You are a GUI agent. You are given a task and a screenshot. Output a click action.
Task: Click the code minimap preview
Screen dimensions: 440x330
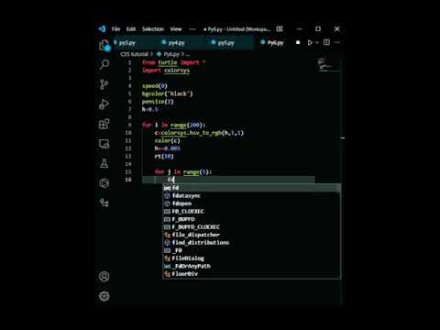(x=328, y=65)
